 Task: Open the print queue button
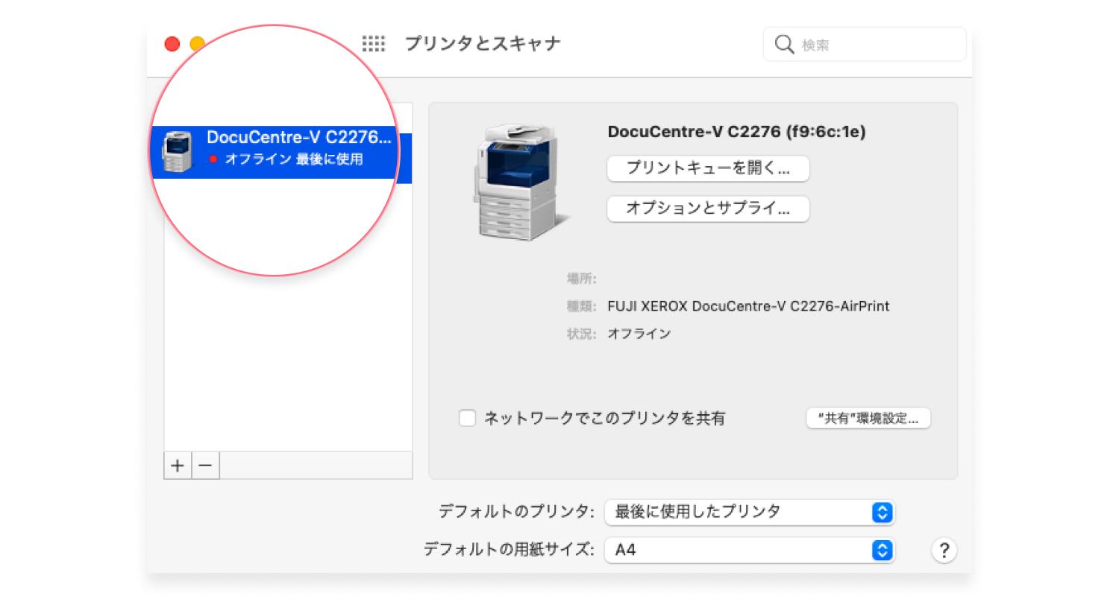tap(708, 168)
